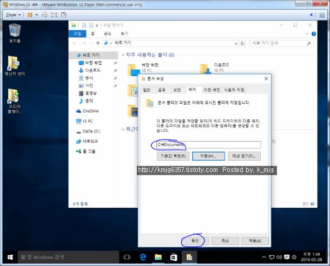The width and height of the screenshot is (330, 266).
Task: Click the Windows search box in taskbar
Action: pos(68,257)
